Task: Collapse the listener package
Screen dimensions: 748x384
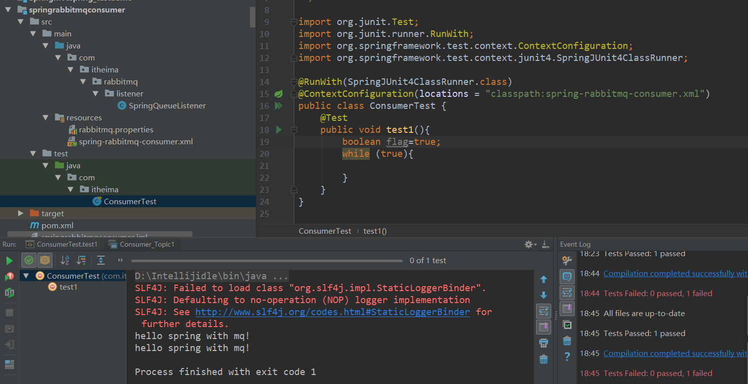Action: tap(95, 94)
